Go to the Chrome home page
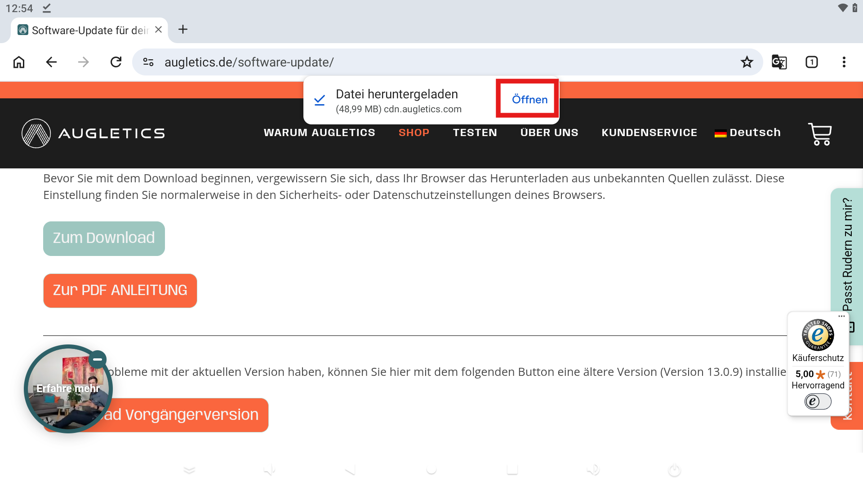Viewport: 863px width, 485px height. coord(19,62)
